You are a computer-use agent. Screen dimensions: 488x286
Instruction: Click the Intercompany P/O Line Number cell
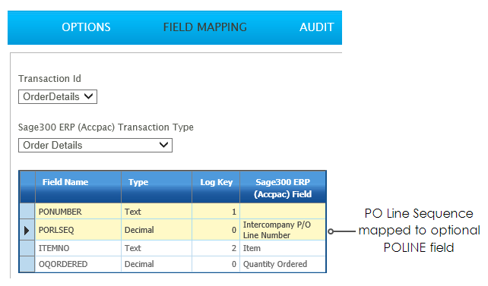(x=283, y=230)
